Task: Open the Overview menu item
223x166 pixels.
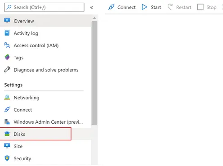Action: tap(45, 21)
